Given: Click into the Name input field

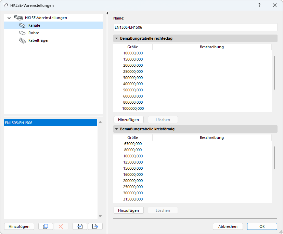Looking at the screenshot, I should point(195,27).
